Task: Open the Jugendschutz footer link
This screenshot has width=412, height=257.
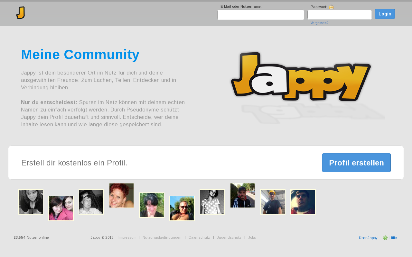Action: point(229,237)
